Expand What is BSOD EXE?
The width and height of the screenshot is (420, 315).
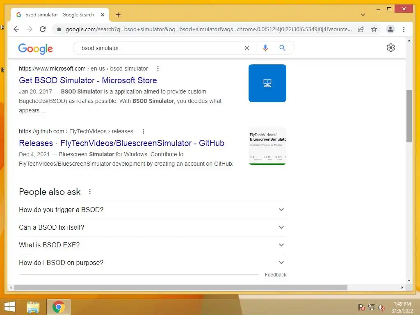(x=153, y=245)
